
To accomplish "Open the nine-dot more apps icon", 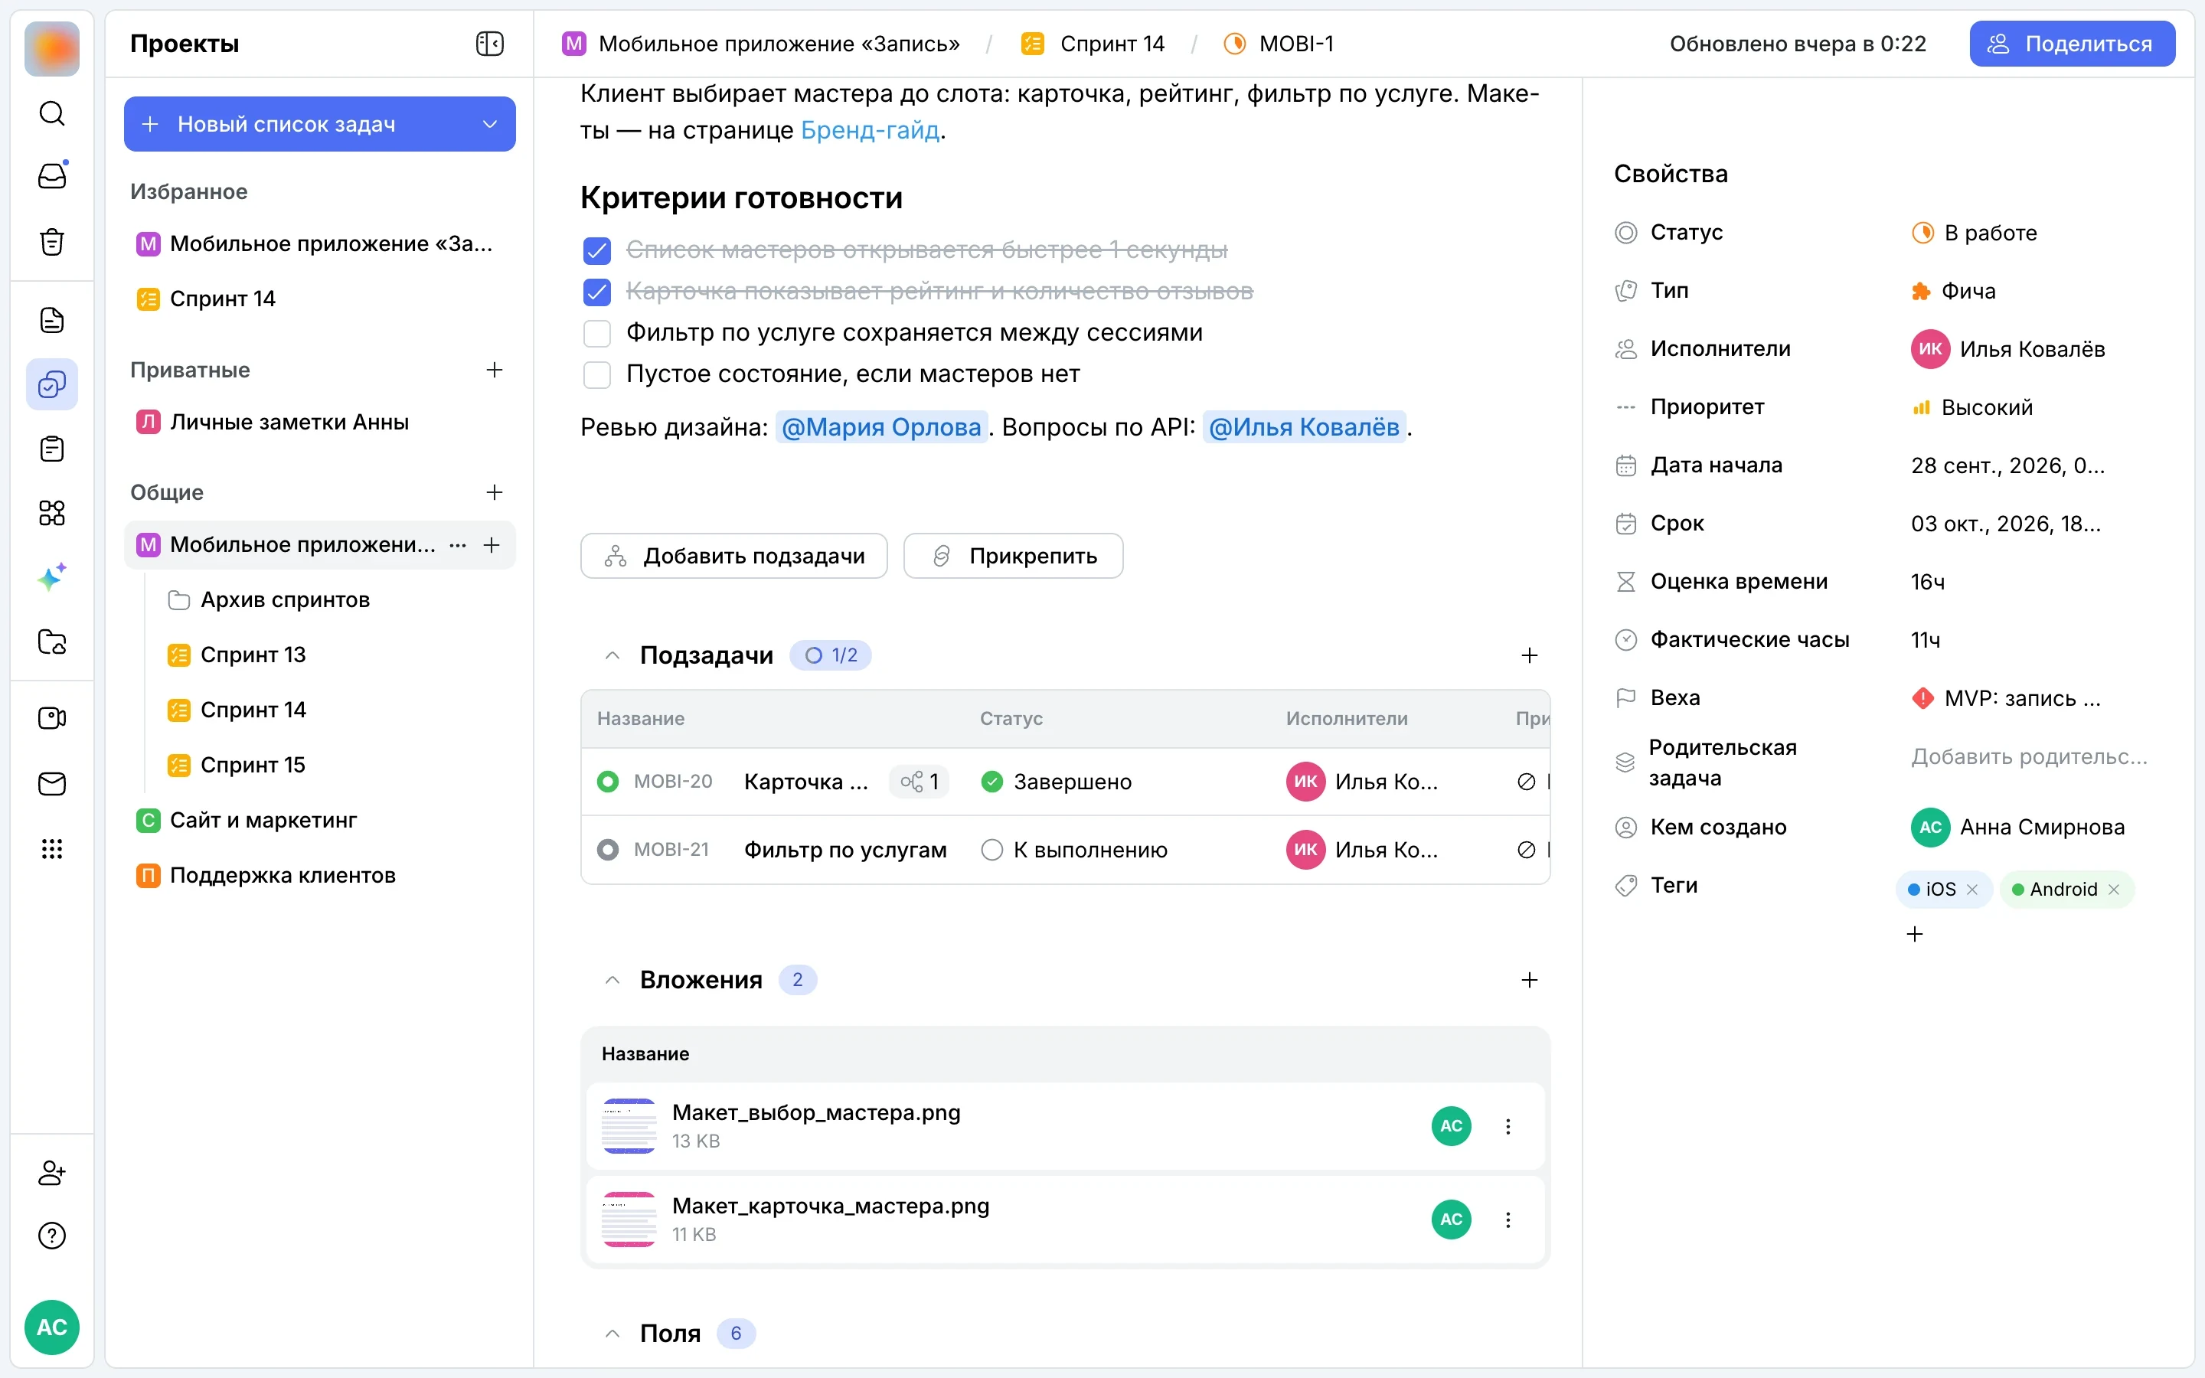I will 52,850.
